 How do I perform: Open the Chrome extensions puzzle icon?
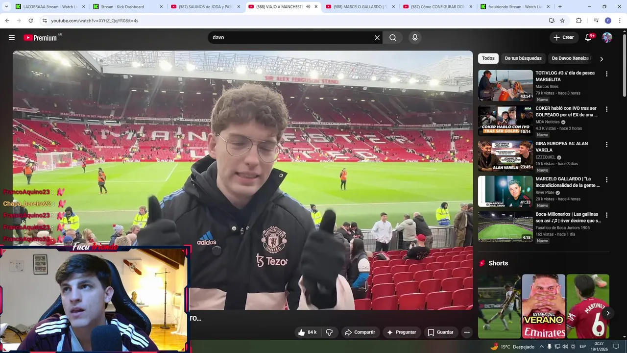(x=579, y=21)
